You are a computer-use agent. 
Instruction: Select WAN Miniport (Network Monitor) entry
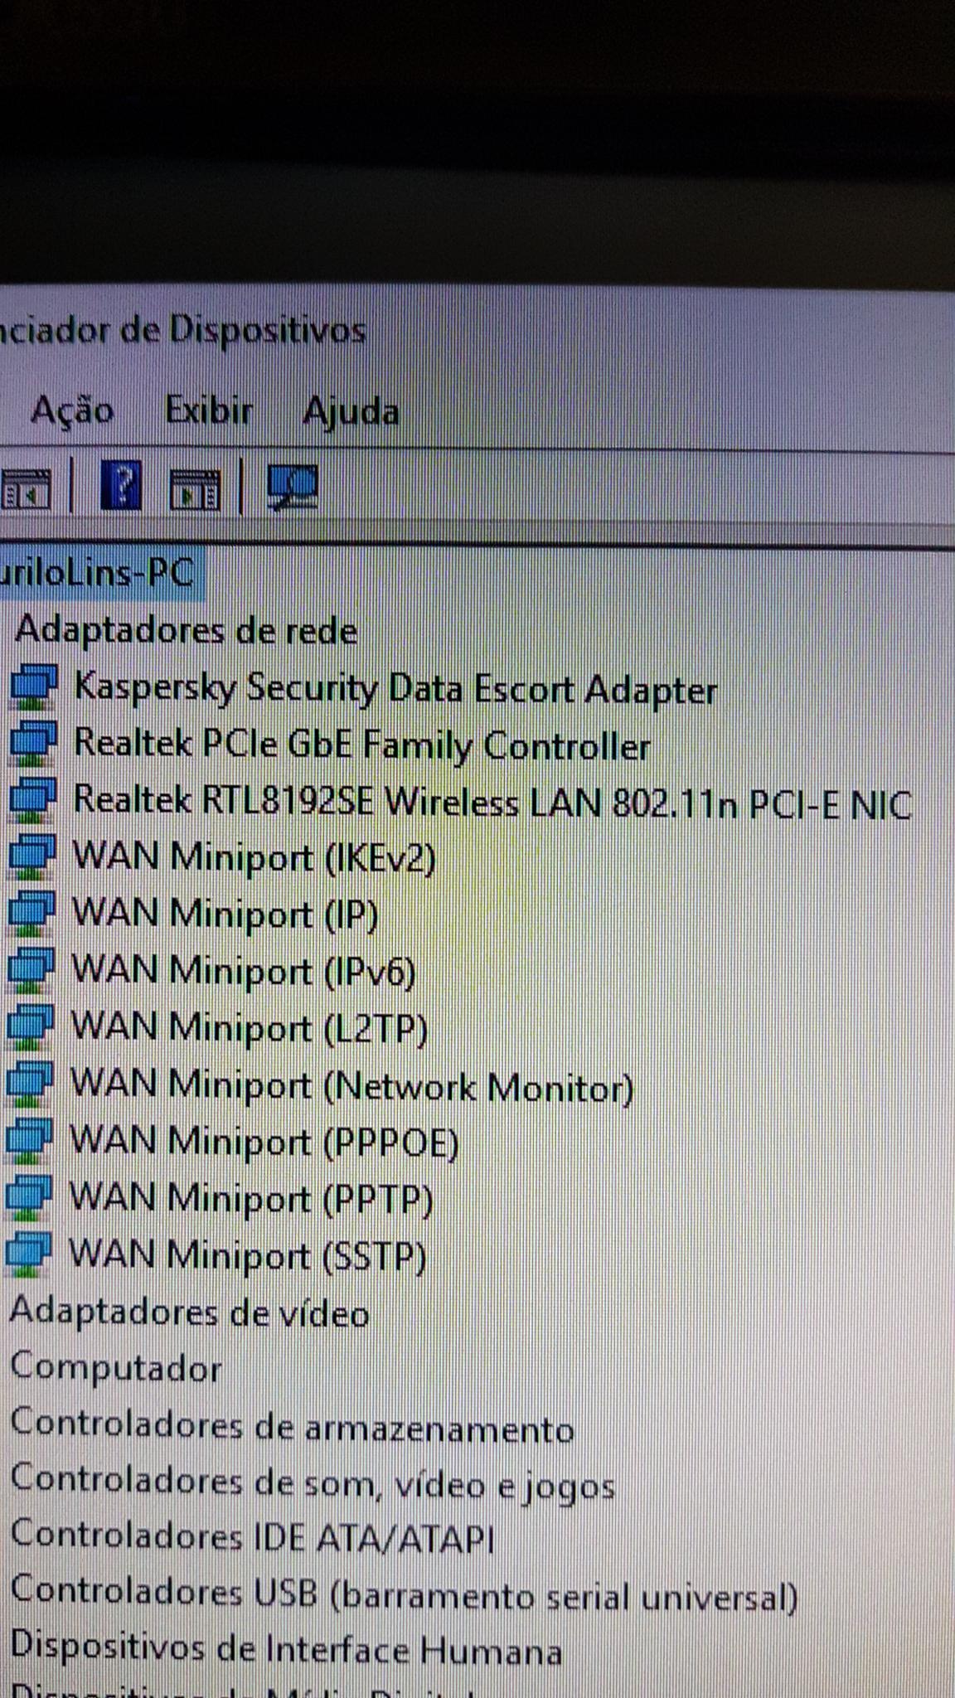[351, 1085]
